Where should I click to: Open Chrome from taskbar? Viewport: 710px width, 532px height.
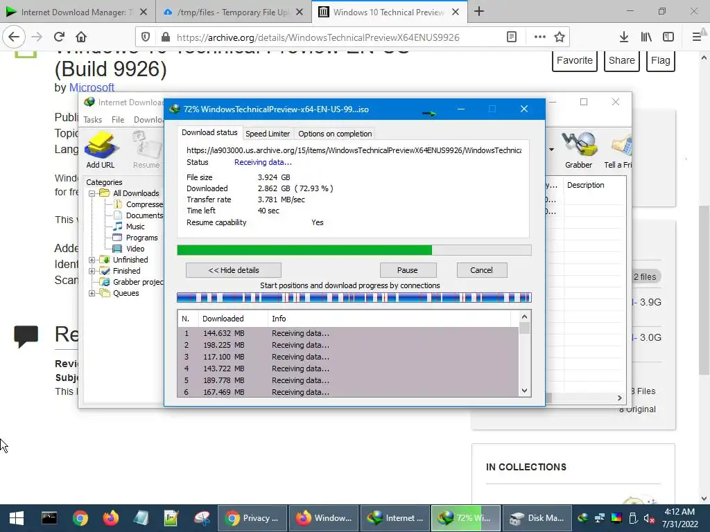pos(80,518)
